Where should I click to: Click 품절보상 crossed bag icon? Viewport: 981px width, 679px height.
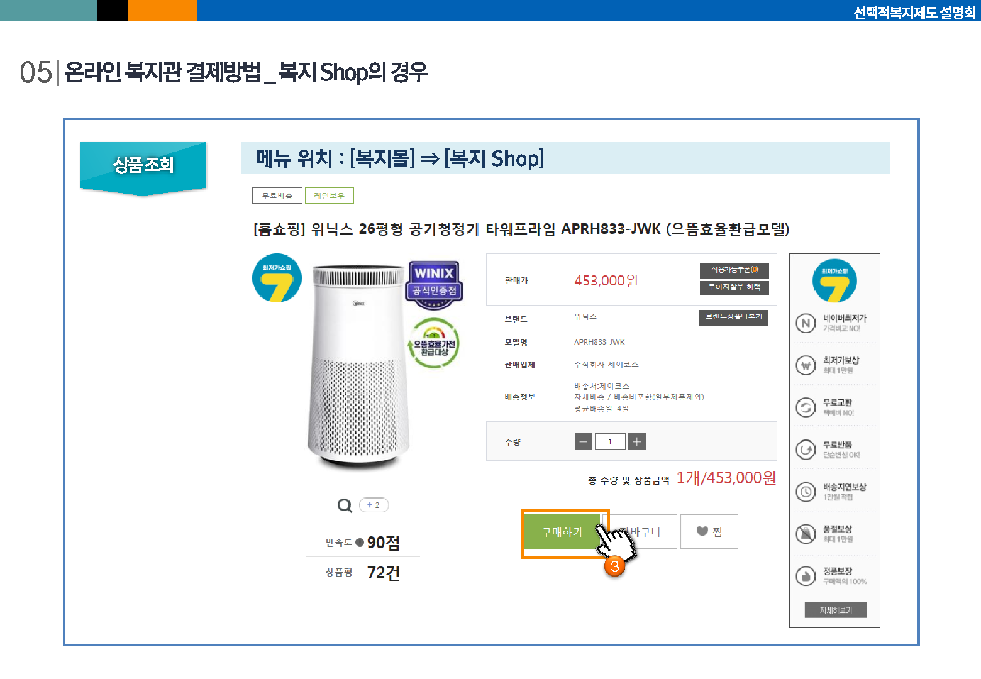tap(806, 534)
